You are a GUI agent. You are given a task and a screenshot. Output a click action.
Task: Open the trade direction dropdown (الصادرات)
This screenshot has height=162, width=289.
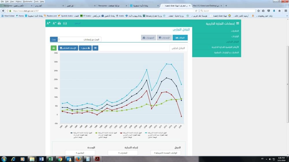click(123, 153)
